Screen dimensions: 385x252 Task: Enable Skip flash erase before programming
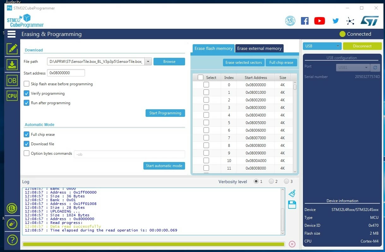27,84
